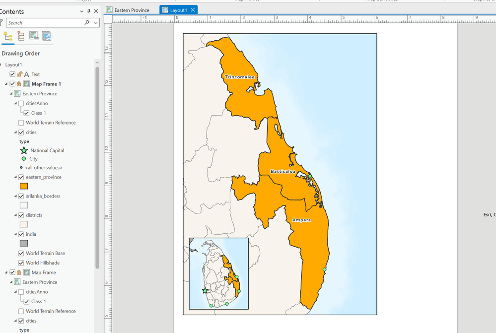Click the Trincomalee label on map

239,77
